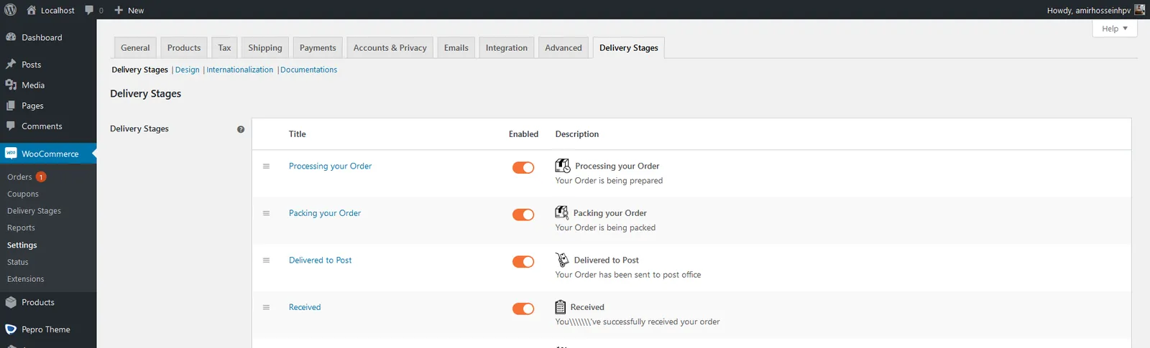Grab the reorder handle for Delivered to Post

tap(266, 260)
